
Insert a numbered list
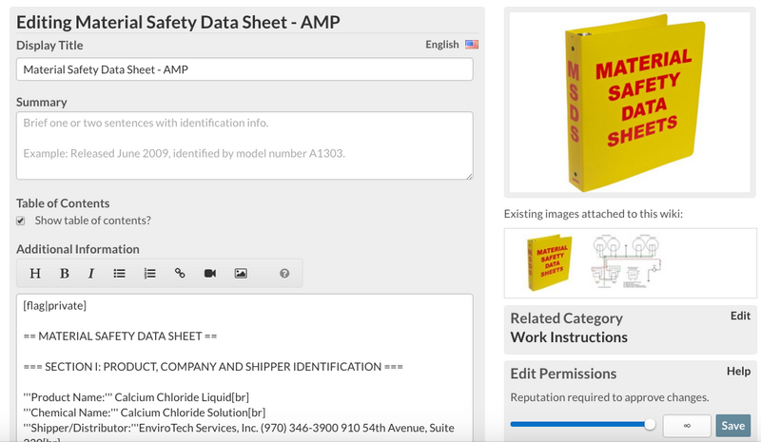coord(149,274)
